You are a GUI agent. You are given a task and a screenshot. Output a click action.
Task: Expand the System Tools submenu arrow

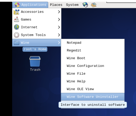click(59, 35)
